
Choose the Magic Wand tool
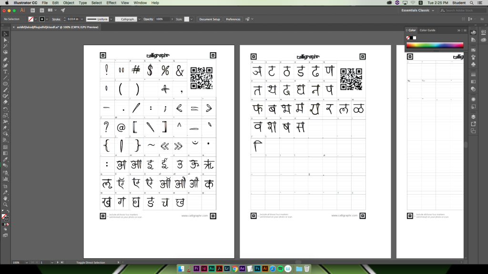(x=5, y=46)
